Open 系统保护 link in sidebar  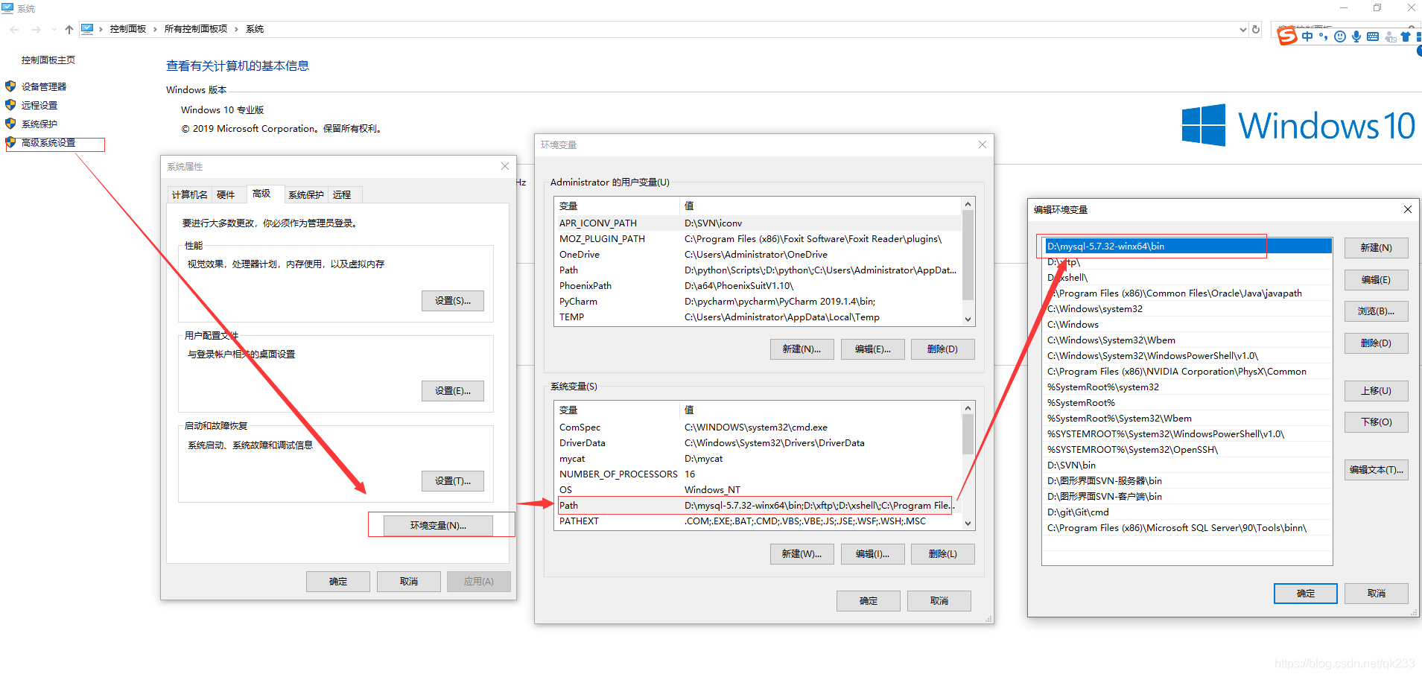(39, 124)
